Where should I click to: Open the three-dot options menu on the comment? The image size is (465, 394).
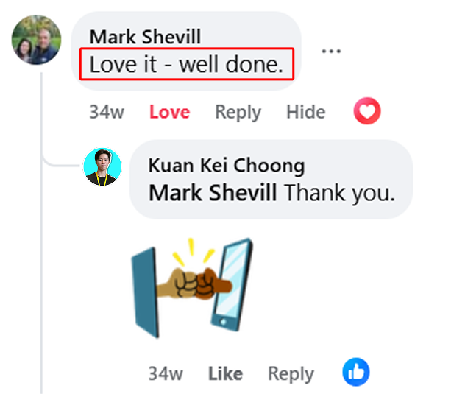tap(331, 51)
